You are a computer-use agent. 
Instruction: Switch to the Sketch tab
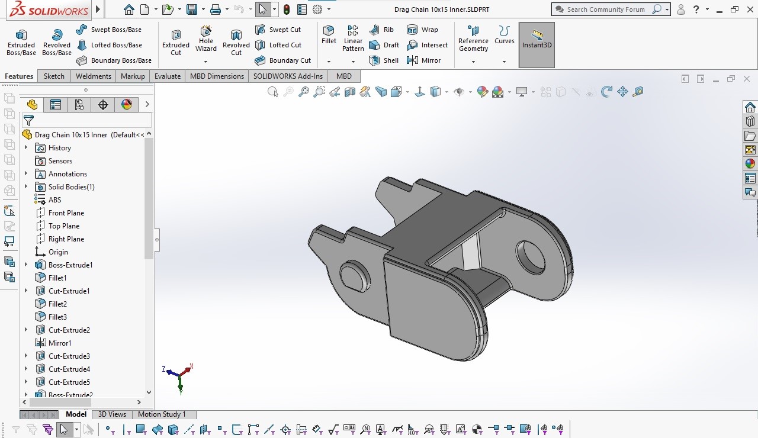[x=54, y=76]
